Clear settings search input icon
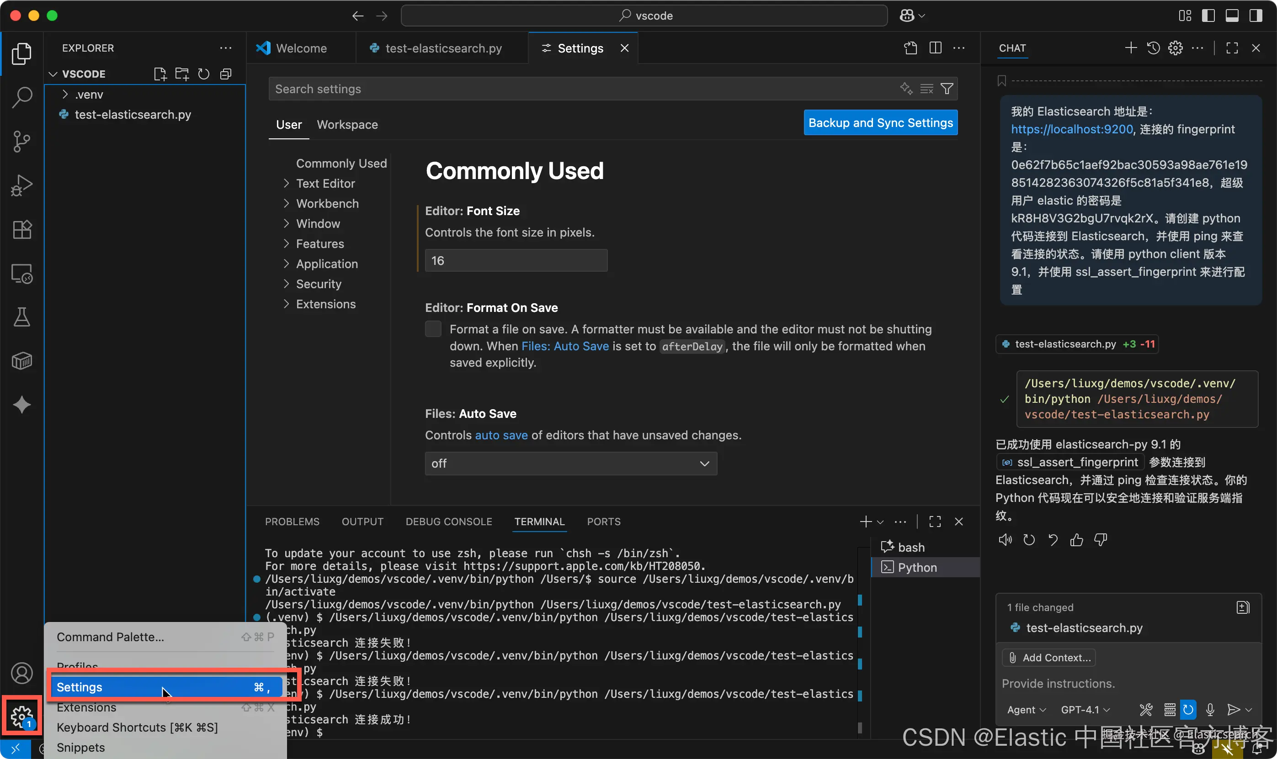1277x759 pixels. (927, 89)
